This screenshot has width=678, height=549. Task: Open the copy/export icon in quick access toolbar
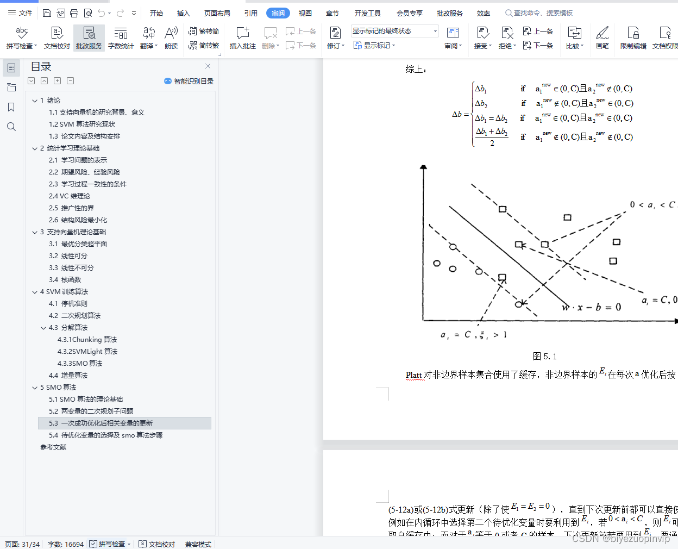click(60, 13)
